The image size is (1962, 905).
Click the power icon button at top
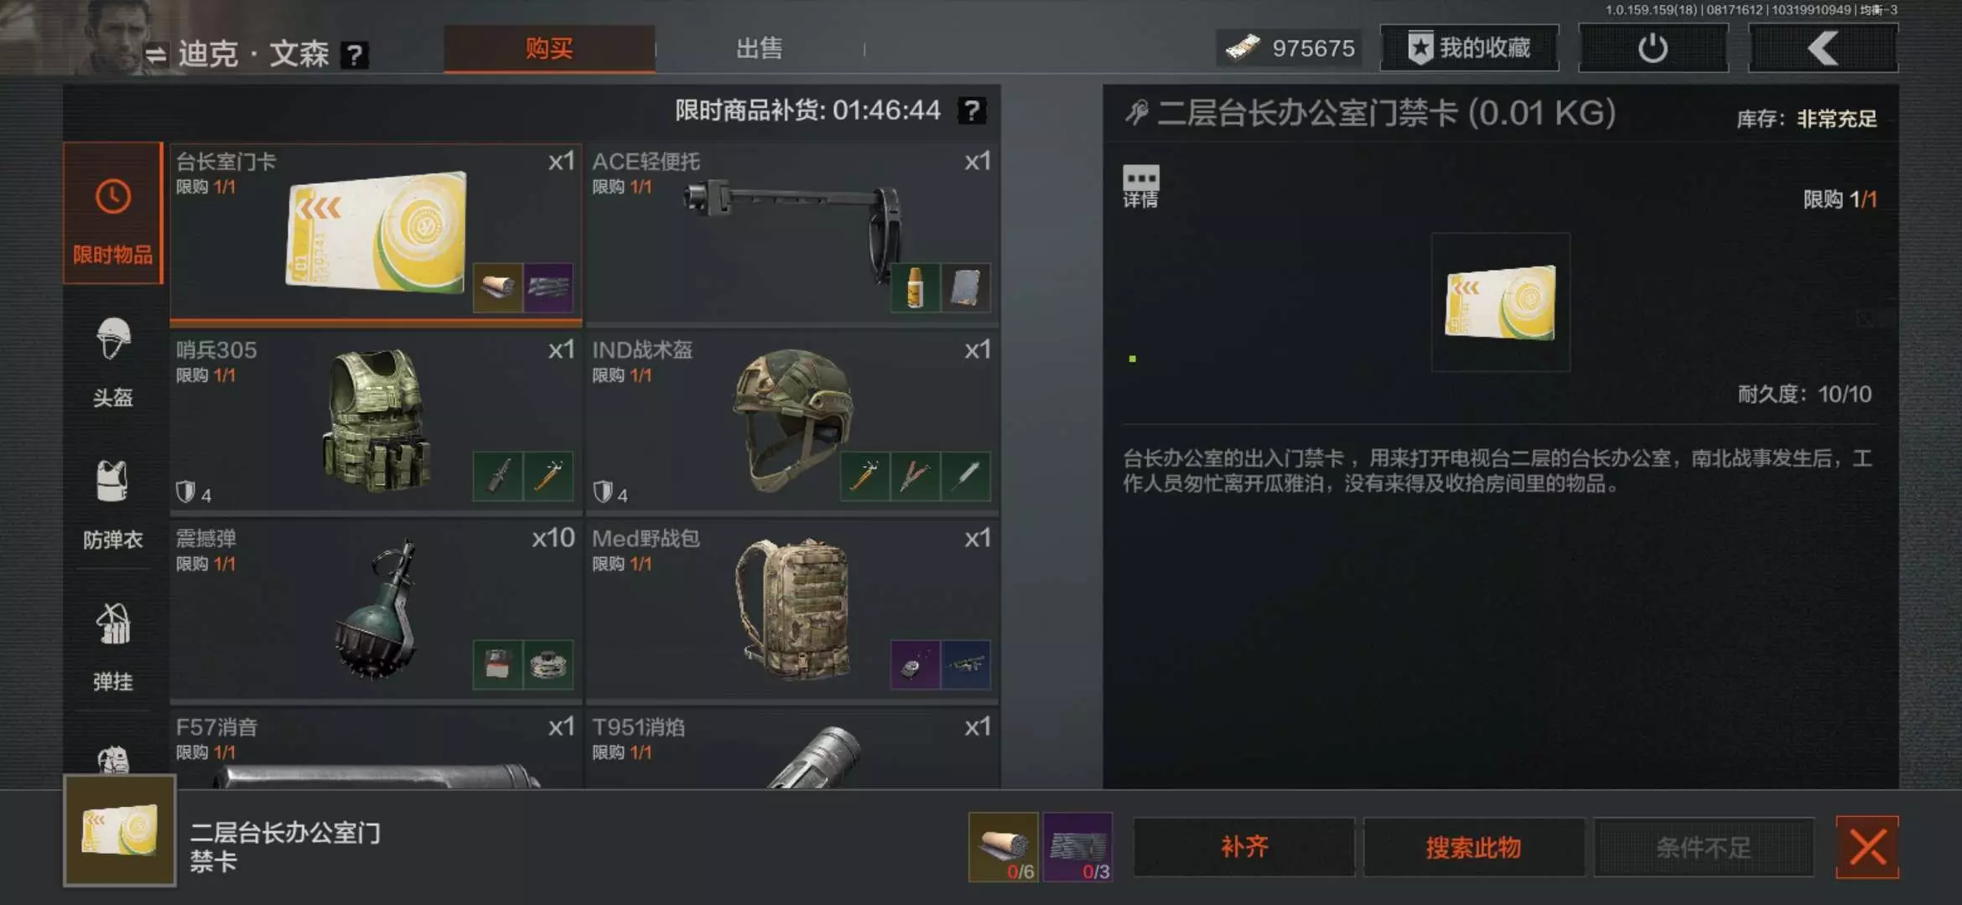(1653, 49)
